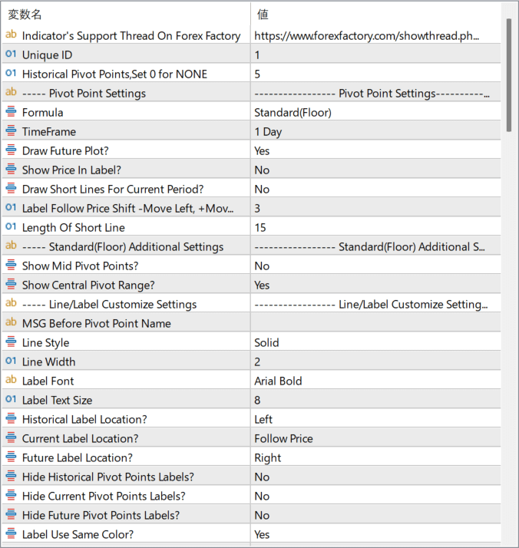Click the enum icon beside Formula

coord(11,112)
